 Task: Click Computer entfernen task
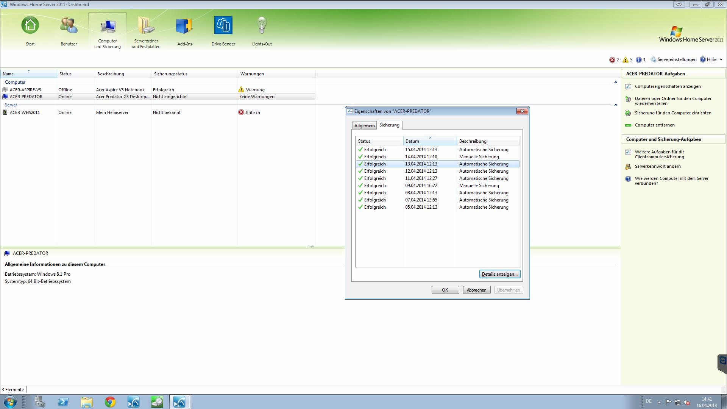tap(654, 125)
